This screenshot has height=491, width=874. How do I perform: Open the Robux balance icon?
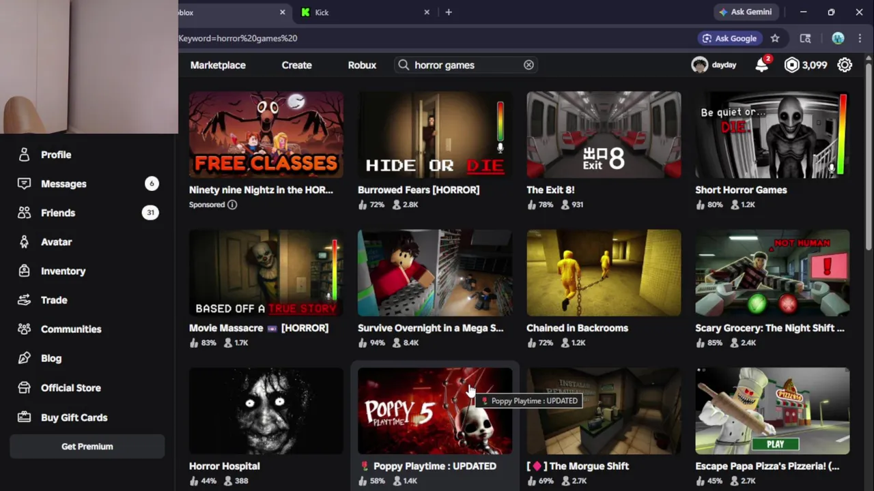(x=791, y=65)
